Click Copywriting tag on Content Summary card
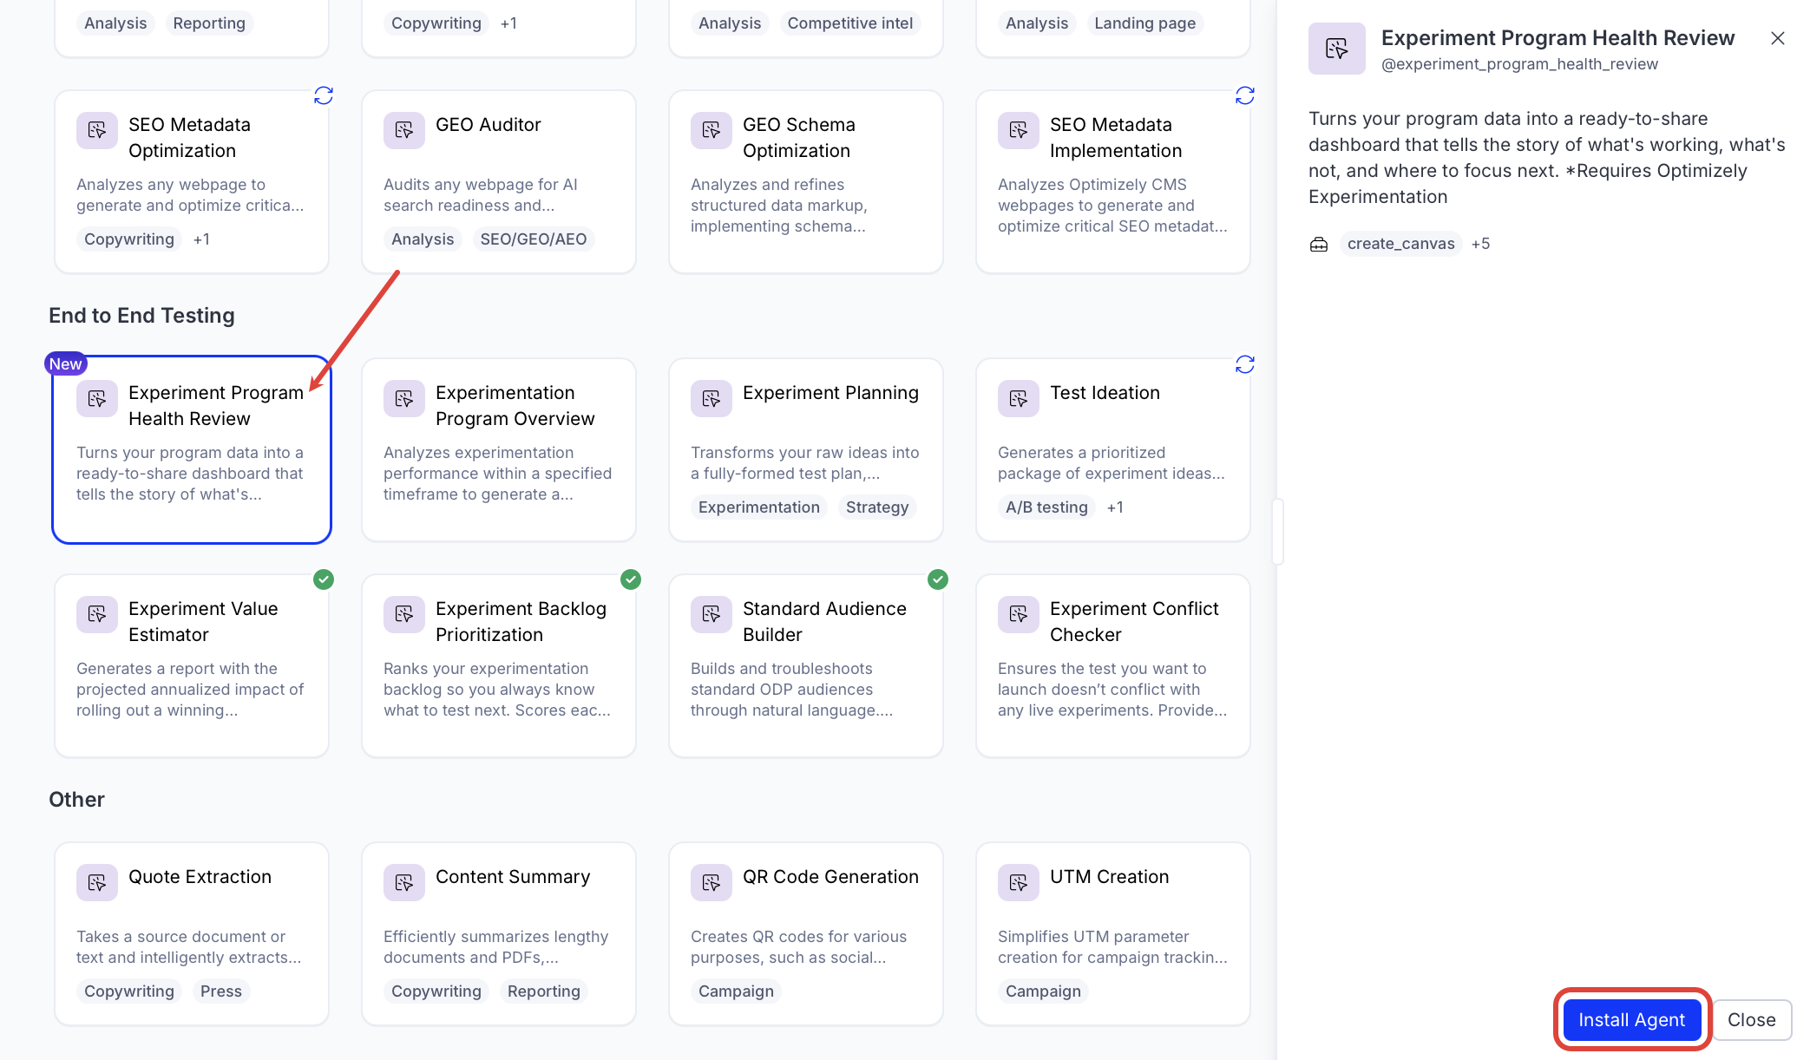This screenshot has height=1060, width=1810. point(436,991)
